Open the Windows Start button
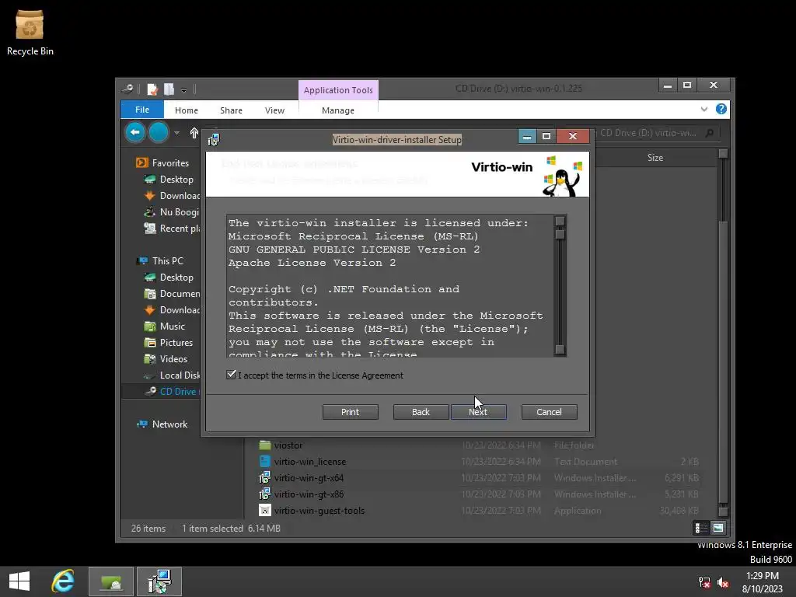Viewport: 796px width, 597px height. 19,581
